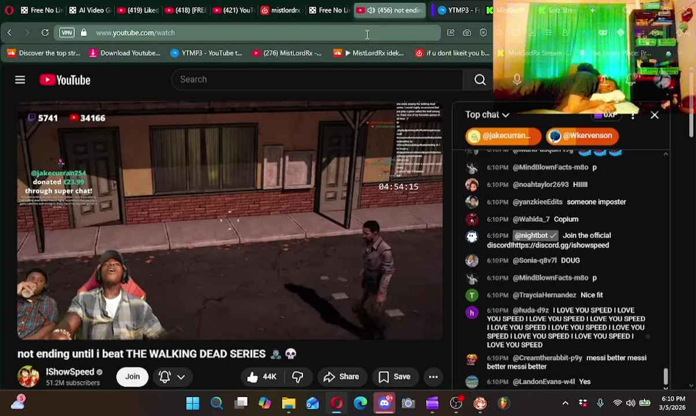
Task: Switch to the mistlordrx tab
Action: click(x=282, y=10)
